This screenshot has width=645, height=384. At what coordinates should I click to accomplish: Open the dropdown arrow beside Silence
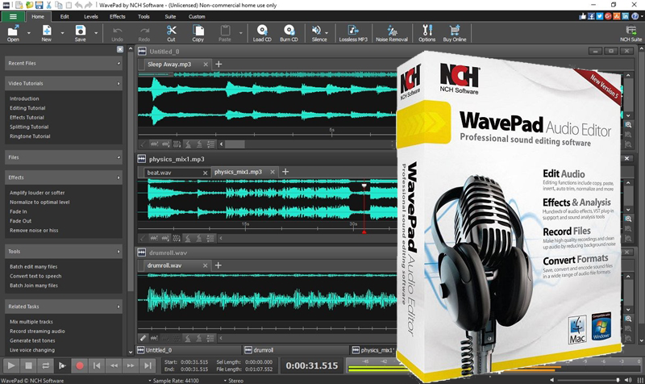[327, 32]
